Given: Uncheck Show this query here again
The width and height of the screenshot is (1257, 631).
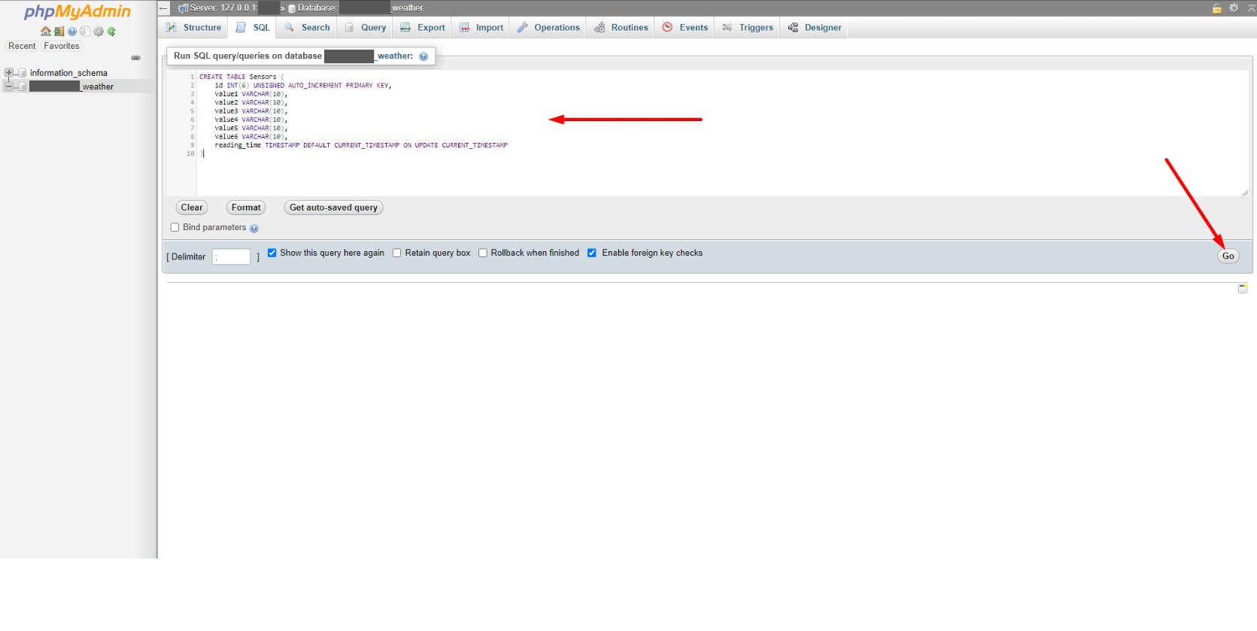Looking at the screenshot, I should [x=272, y=253].
